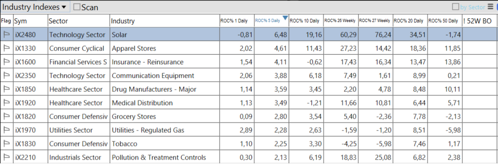Flag the iX1850 Drug Manufacturers - Major row
The height and width of the screenshot is (165, 498).
[7, 90]
